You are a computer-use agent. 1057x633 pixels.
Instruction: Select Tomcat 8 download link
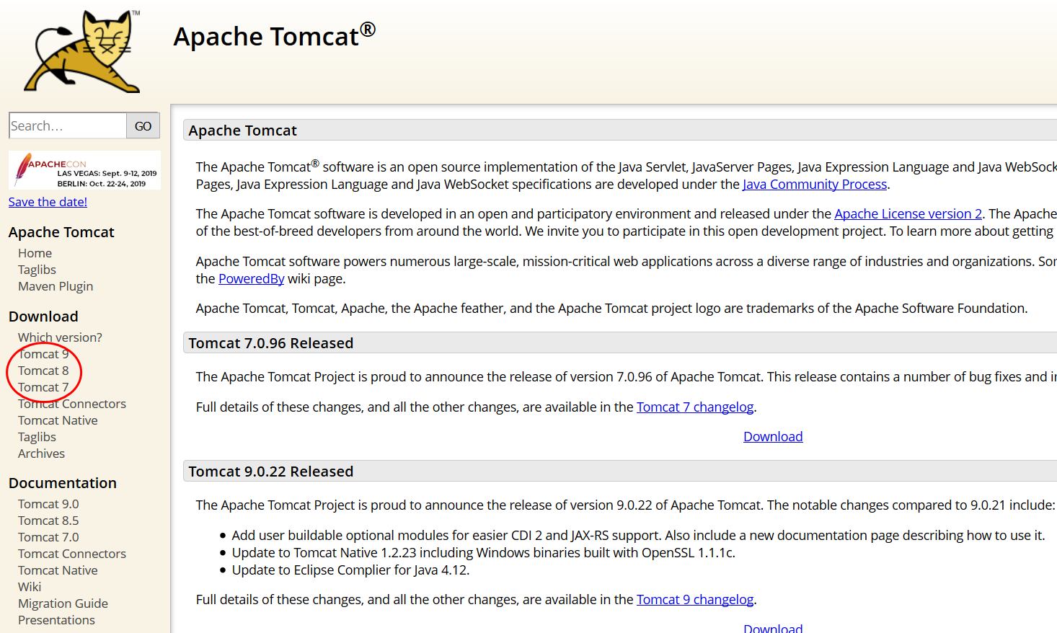43,371
